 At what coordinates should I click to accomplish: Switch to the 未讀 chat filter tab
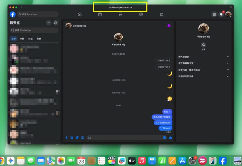tap(22, 39)
